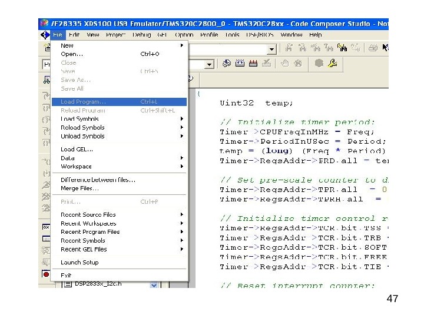Click the line containing 'TCR.bit.SOFT'
This screenshot has width=424, height=318.
(303, 247)
